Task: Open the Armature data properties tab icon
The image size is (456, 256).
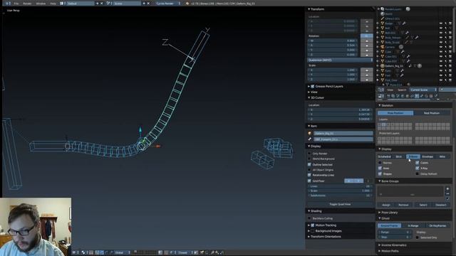Action: tap(417, 96)
